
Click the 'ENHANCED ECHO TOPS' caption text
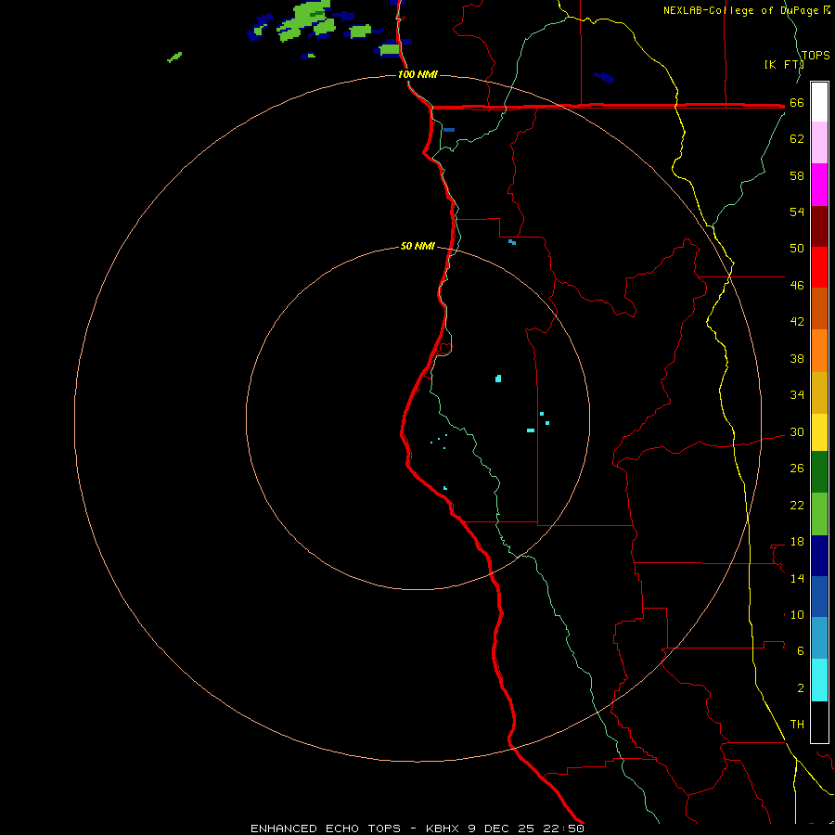pos(326,829)
